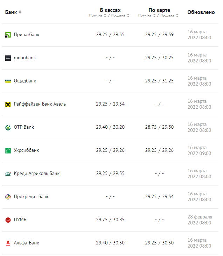Sort by В кассах Покупка arrows
This screenshot has height=256, width=223.
tap(105, 15)
